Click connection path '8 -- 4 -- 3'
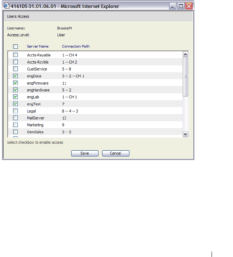This screenshot has height=257, width=233. click(x=70, y=111)
